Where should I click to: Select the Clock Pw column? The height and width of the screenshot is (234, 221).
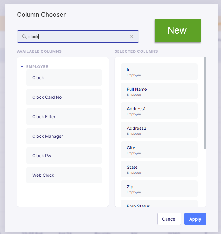(x=64, y=156)
